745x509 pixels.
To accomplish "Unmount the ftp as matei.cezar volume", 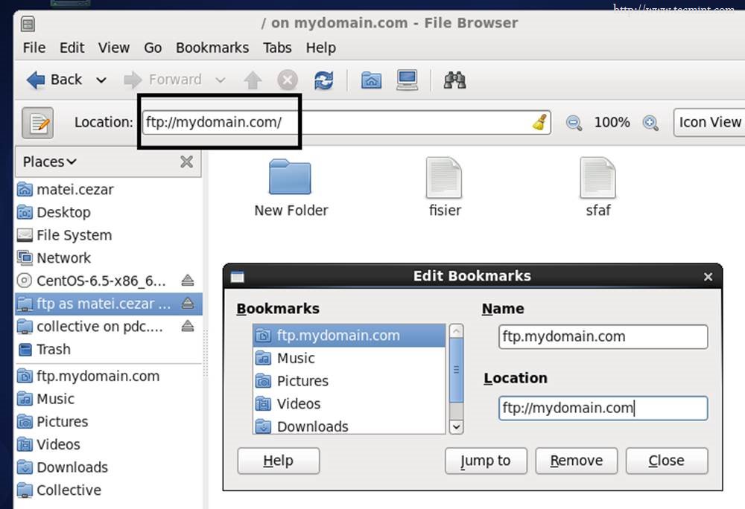I will (188, 303).
